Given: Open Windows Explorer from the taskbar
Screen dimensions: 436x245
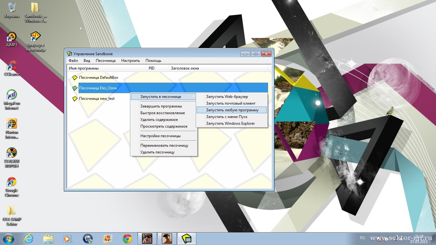Looking at the screenshot, I should 48,239.
